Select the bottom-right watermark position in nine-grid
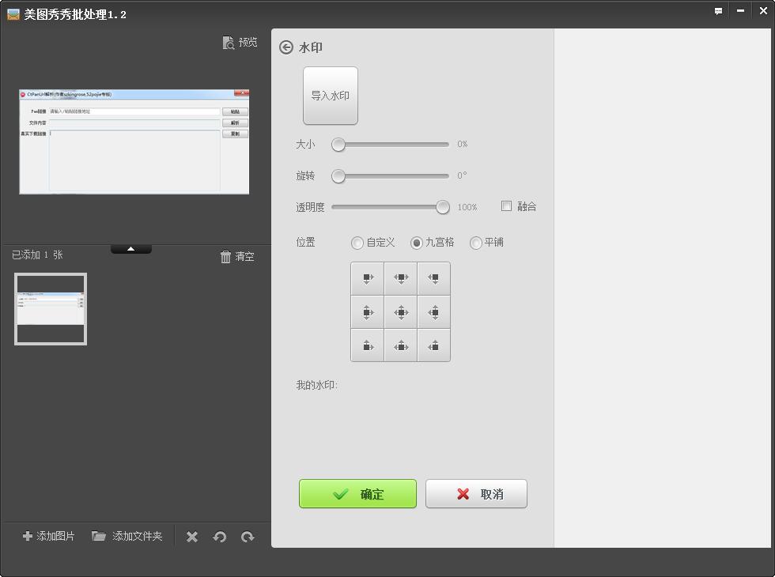 click(433, 345)
